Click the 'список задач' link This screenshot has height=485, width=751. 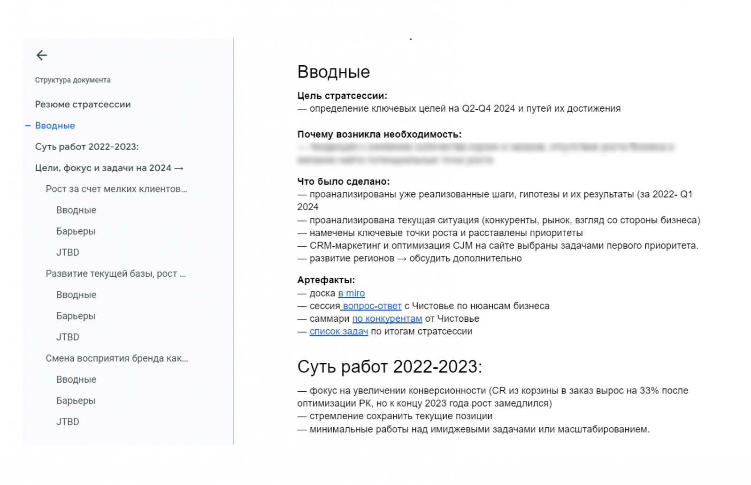tap(338, 331)
